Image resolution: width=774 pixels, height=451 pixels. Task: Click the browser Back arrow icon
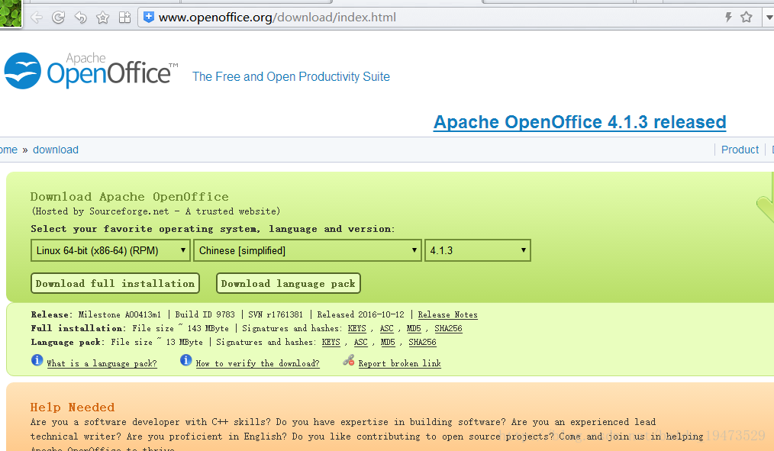tap(37, 18)
